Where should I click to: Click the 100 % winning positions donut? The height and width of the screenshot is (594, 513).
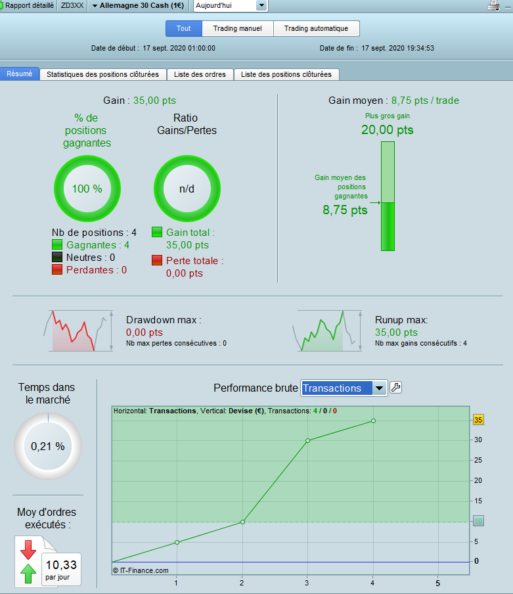click(87, 189)
